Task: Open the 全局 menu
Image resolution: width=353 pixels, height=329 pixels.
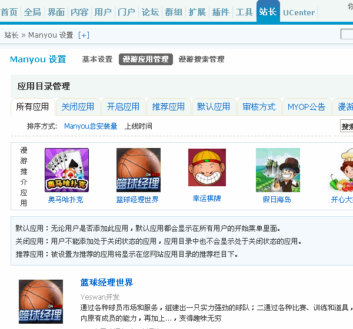Action: point(32,12)
